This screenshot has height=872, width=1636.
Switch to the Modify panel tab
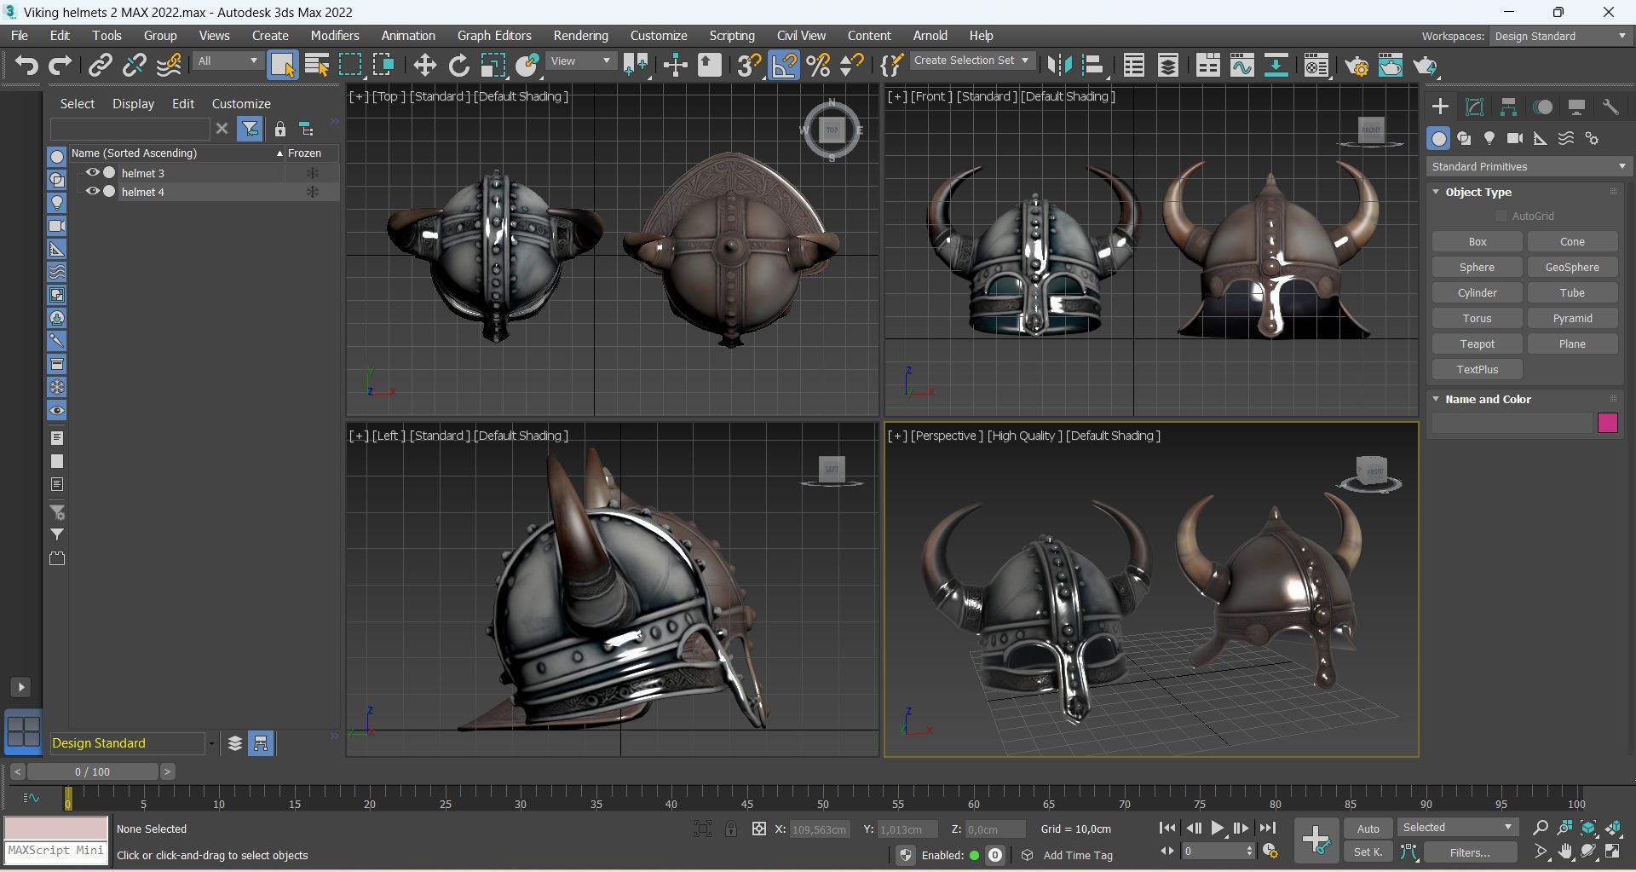(x=1474, y=107)
